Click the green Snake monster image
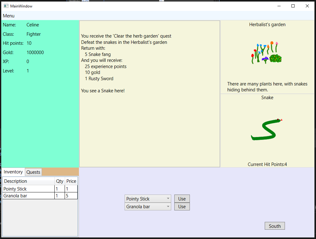 click(x=267, y=129)
